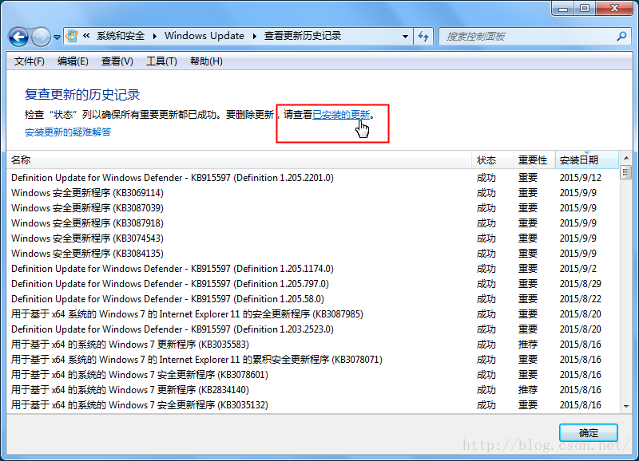Select Windows 安全更新程序 (KB3069114) row

[313, 193]
